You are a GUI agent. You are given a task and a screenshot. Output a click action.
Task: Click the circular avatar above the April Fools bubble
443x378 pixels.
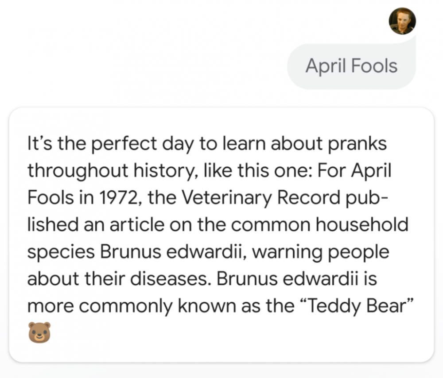tap(402, 21)
